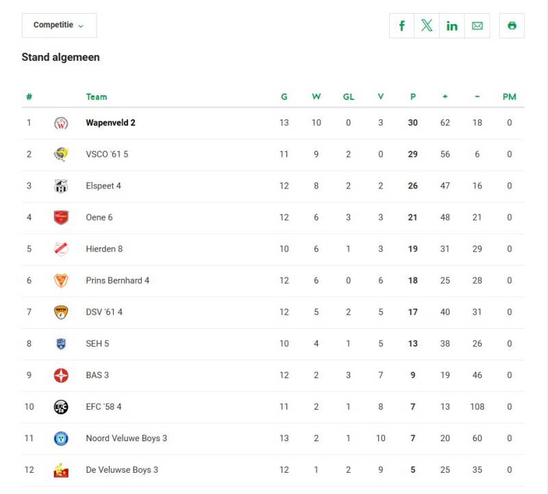
Task: Select the Noord Veluwe Boys 3 team
Action: click(x=126, y=439)
